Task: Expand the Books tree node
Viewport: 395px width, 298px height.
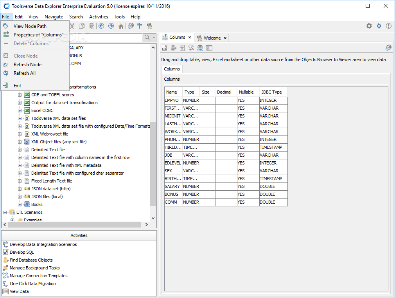Action: 20,204
